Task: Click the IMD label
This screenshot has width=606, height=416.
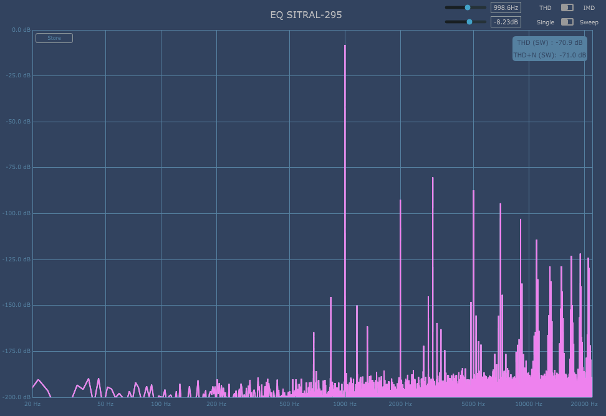Action: pos(589,8)
